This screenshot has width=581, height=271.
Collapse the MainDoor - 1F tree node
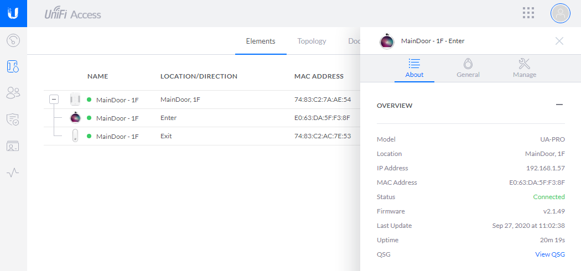[54, 99]
